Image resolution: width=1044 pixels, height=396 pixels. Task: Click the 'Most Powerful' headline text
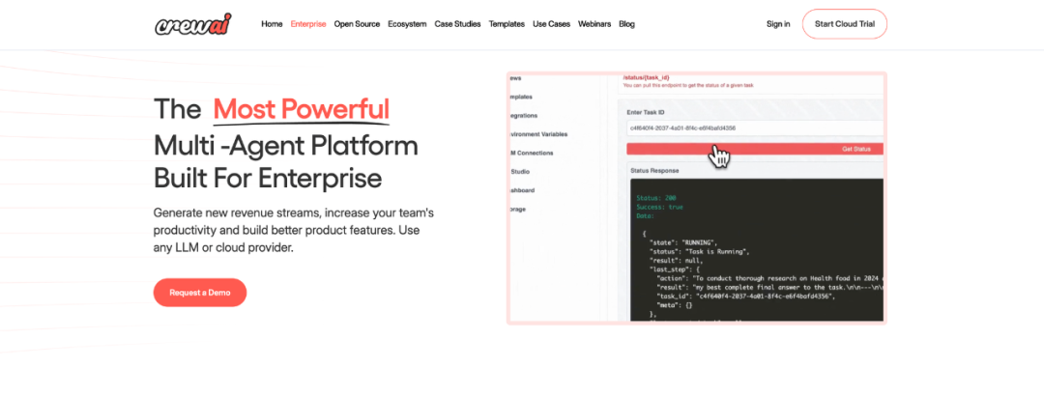pos(301,109)
